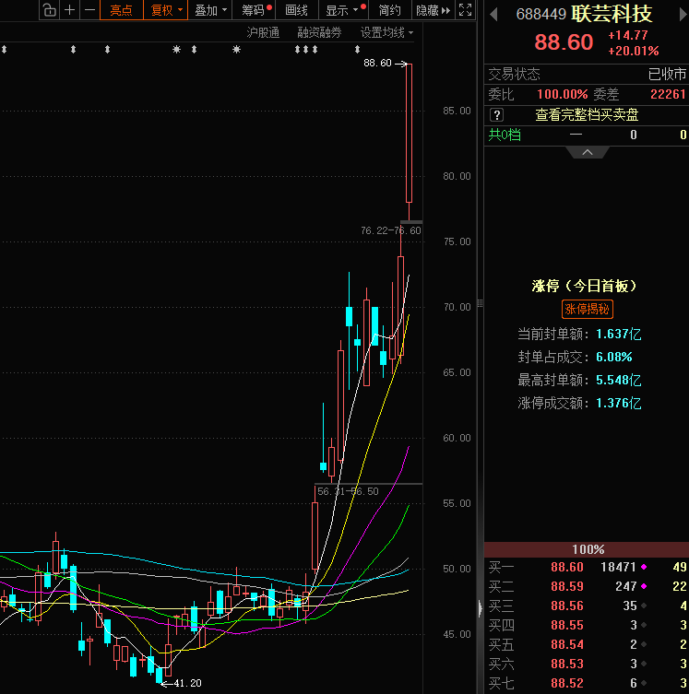The height and width of the screenshot is (694, 689).
Task: Click the 沪股通 tag
Action: [x=263, y=33]
